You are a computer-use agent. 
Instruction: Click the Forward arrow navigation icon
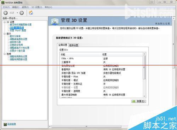click(x=22, y=13)
